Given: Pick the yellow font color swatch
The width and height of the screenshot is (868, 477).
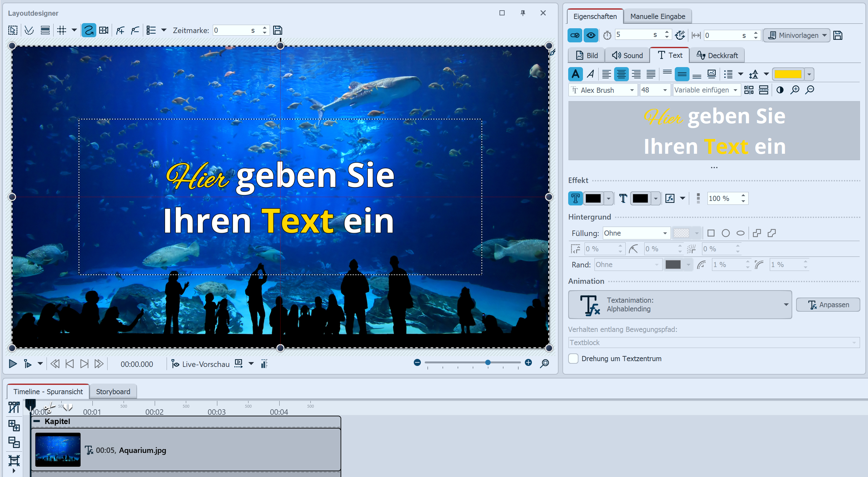Looking at the screenshot, I should click(x=788, y=74).
